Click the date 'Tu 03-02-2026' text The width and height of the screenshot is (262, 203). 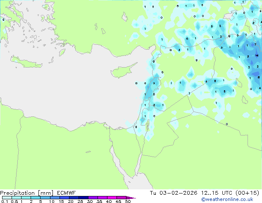click(174, 193)
